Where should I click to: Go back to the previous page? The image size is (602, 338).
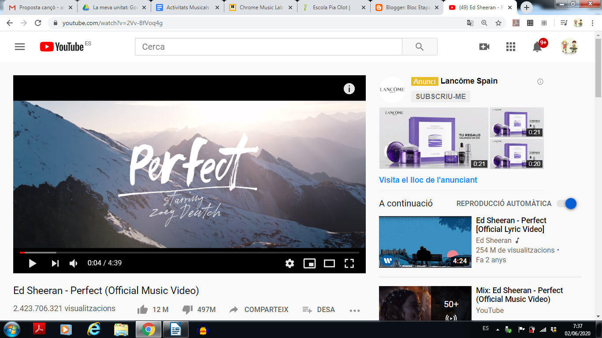coord(10,23)
